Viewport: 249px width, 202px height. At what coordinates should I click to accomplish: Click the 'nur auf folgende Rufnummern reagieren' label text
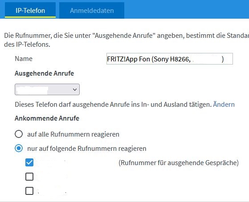pos(87,149)
